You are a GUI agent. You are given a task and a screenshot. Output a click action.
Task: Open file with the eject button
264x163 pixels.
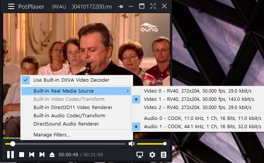(x=52, y=154)
